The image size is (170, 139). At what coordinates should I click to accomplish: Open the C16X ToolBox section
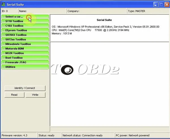click(x=25, y=26)
